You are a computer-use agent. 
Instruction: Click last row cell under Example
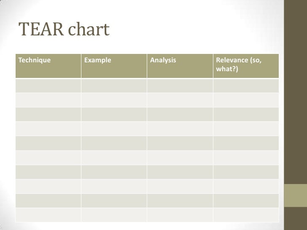114,215
